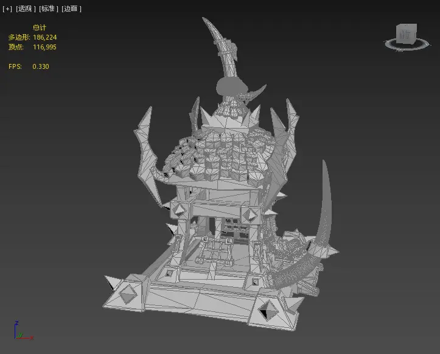Image resolution: width=440 pixels, height=354 pixels.
Task: Open the [+] viewport general menu
Action: click(x=7, y=9)
